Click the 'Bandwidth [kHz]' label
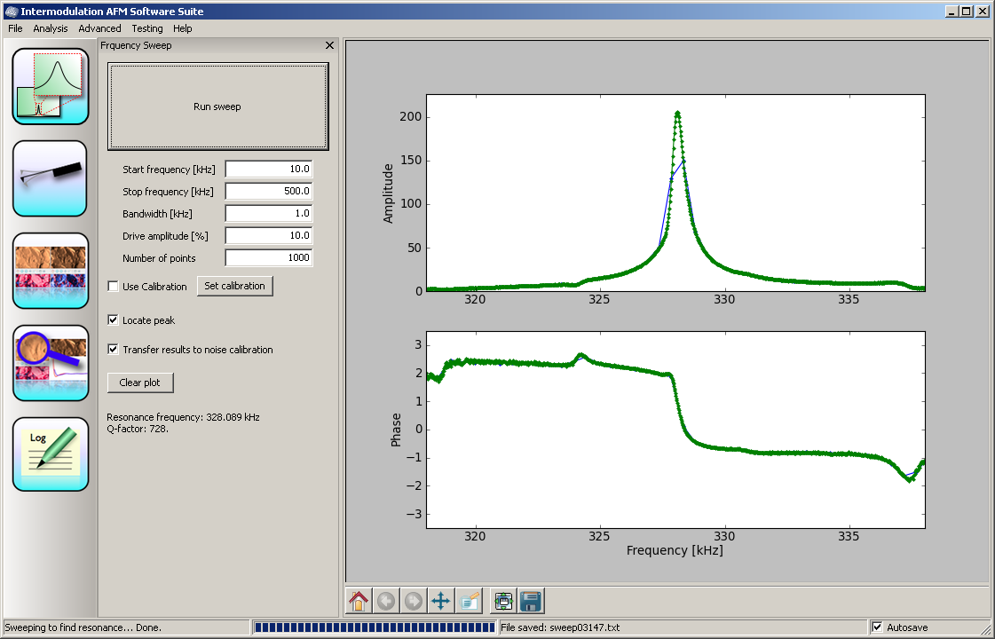Image resolution: width=995 pixels, height=639 pixels. 157,214
